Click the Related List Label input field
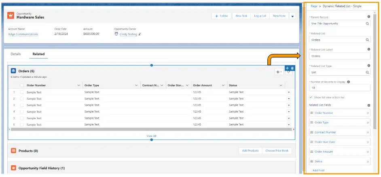This screenshot has width=381, height=177. pos(340,56)
